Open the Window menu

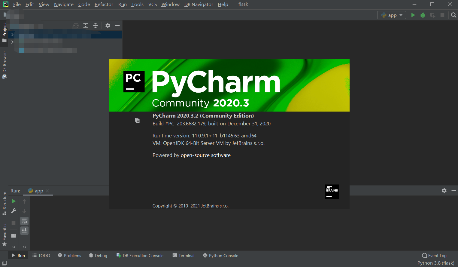[170, 5]
